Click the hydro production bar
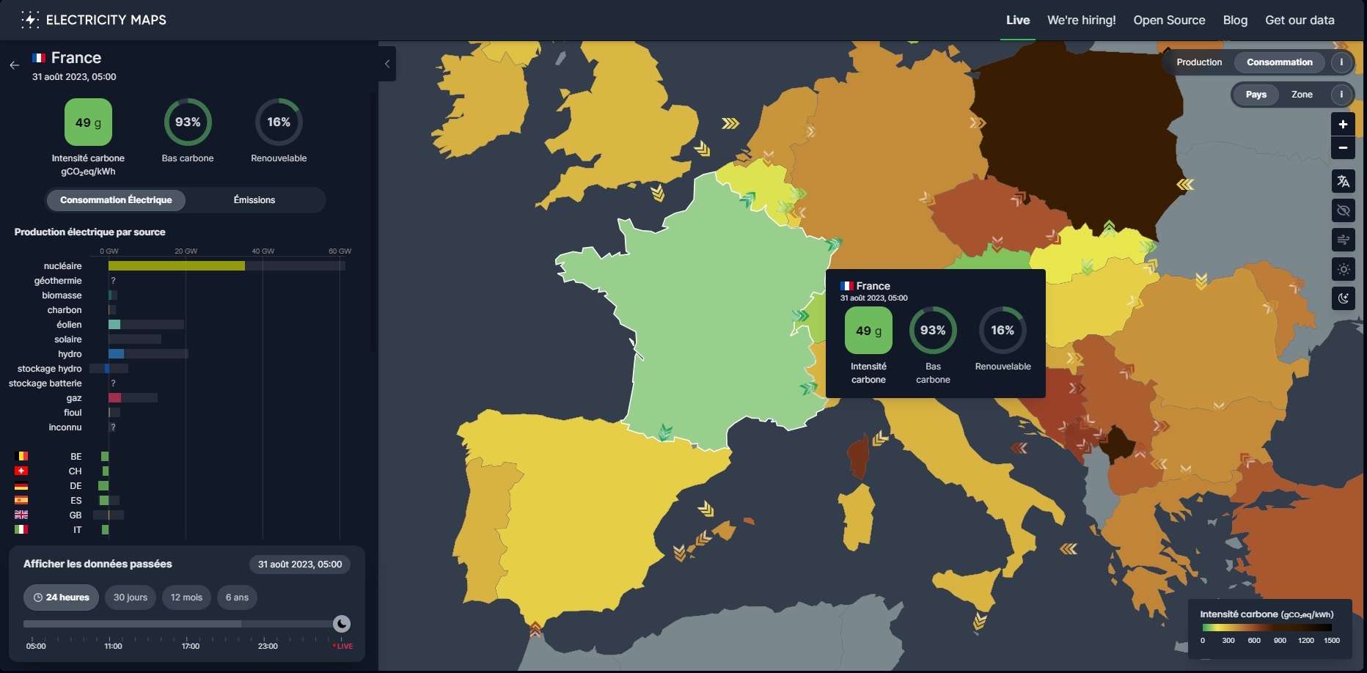Image resolution: width=1367 pixels, height=673 pixels. (116, 354)
